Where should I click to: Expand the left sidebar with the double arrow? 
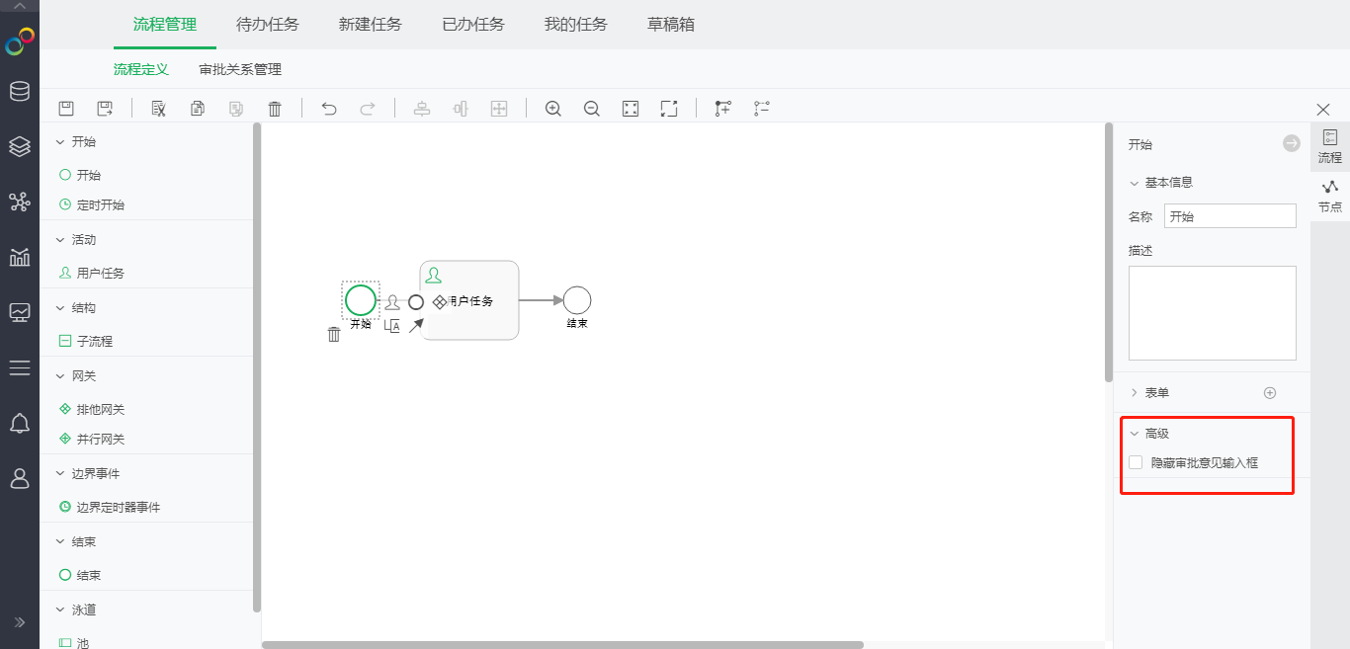(x=20, y=622)
